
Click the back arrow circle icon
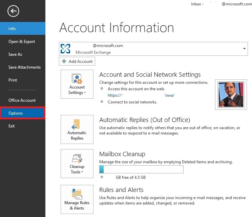(x=13, y=11)
